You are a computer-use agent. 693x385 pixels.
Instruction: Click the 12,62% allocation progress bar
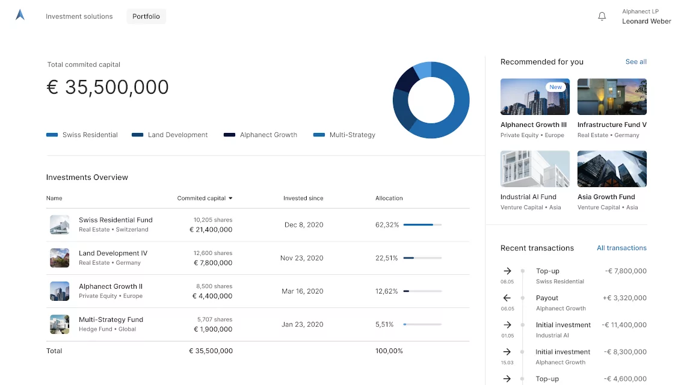pyautogui.click(x=422, y=291)
